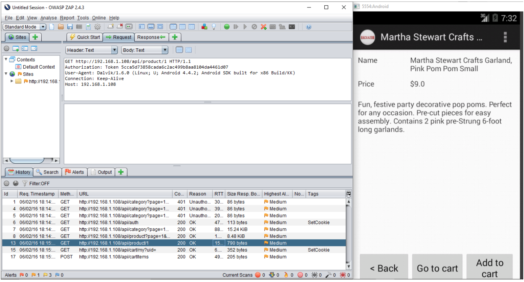Collapse the Contexts tree node
The image size is (524, 282).
pyautogui.click(x=6, y=60)
